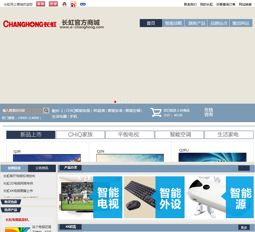255x232 pixels.
Task: Switch to the 智能空调 tab
Action: click(179, 135)
